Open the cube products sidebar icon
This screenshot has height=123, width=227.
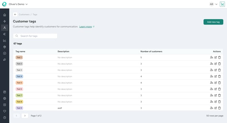pos(5,47)
